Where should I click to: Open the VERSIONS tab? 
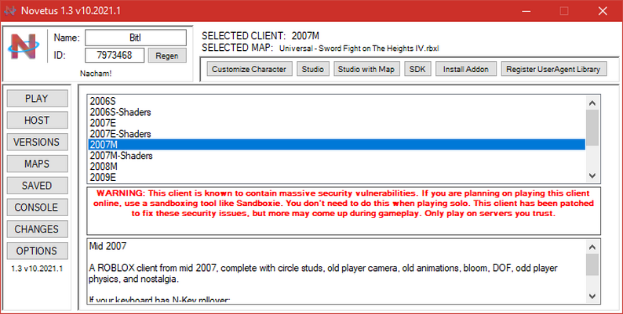click(37, 142)
